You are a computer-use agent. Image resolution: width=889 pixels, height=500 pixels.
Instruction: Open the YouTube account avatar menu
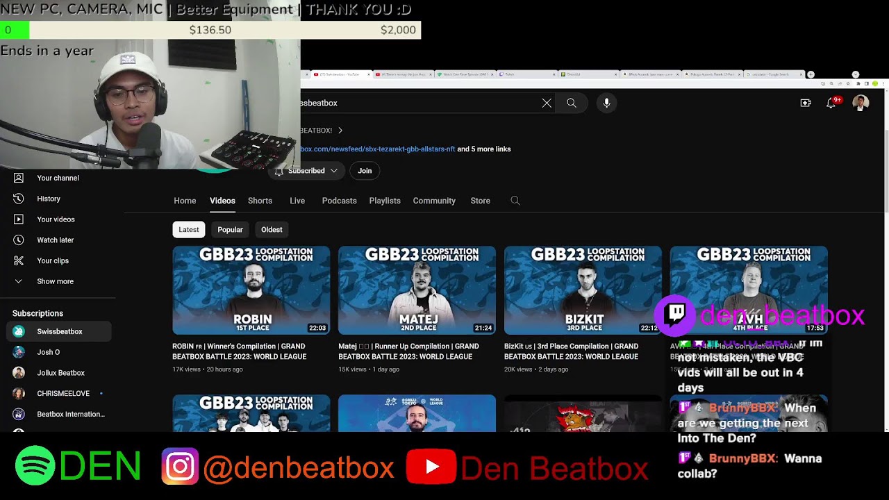point(861,103)
